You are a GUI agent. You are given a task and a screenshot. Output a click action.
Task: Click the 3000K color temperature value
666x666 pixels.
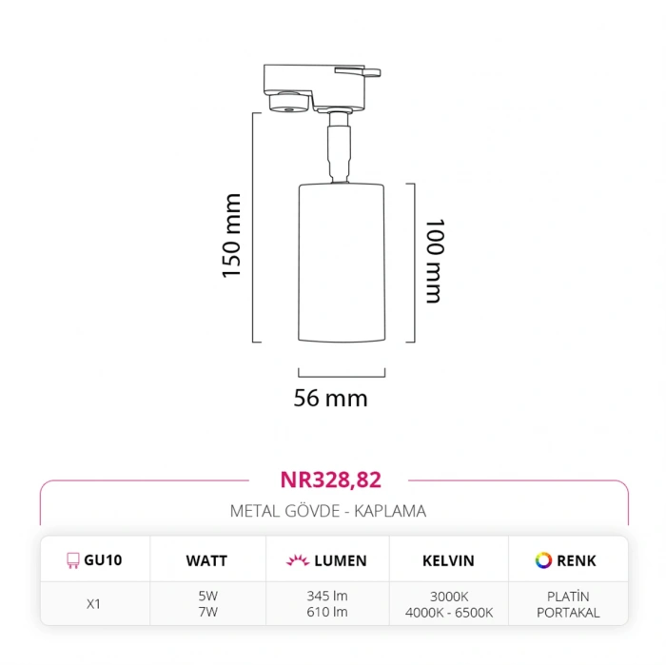[448, 597]
